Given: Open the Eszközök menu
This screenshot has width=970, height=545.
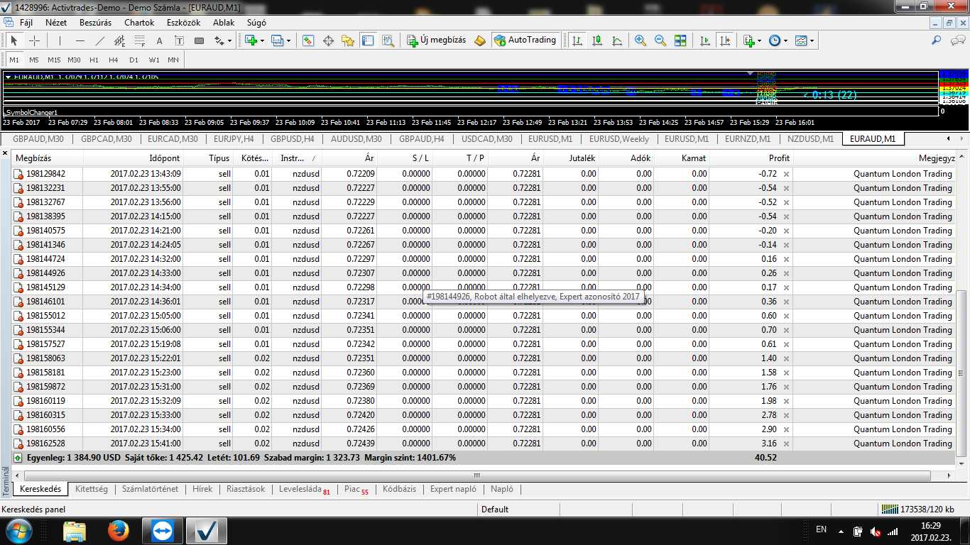Looking at the screenshot, I should 185,22.
